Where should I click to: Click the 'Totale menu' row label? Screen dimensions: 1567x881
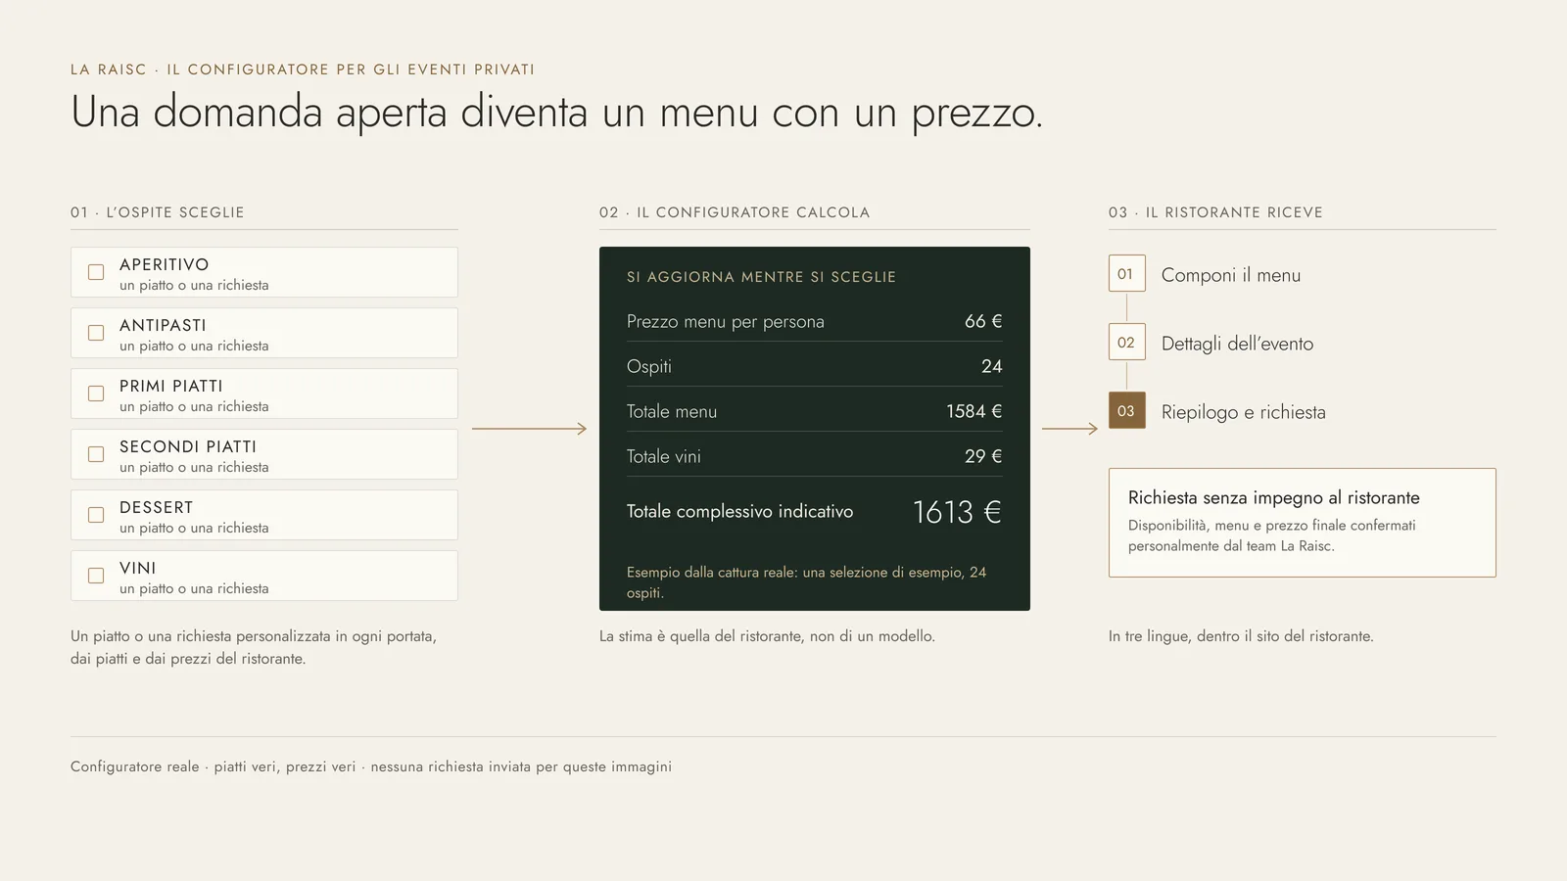[x=672, y=411]
